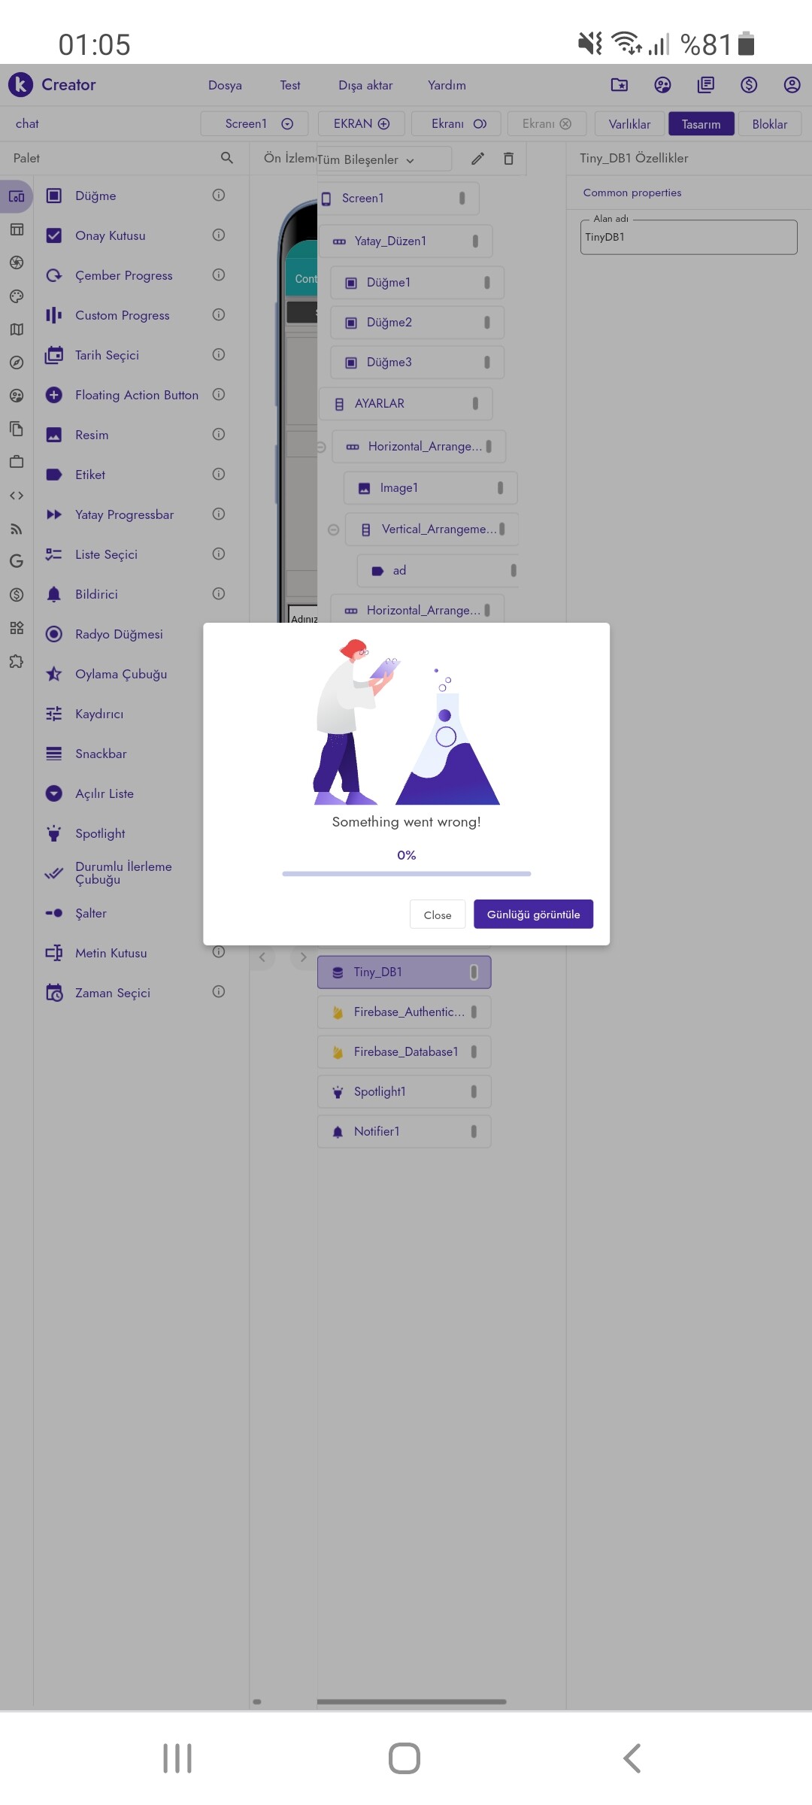
Task: Click the pencil rename icon in component tree
Action: 477,159
